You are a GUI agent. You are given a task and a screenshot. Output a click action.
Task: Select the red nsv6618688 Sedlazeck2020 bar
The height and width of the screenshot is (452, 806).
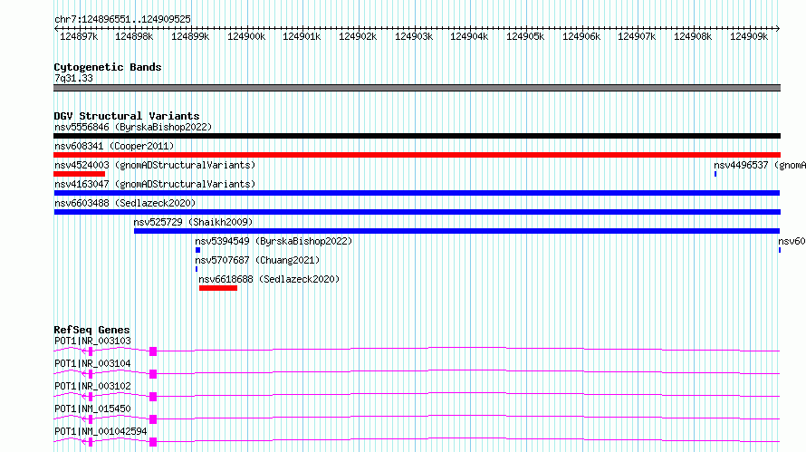point(218,288)
